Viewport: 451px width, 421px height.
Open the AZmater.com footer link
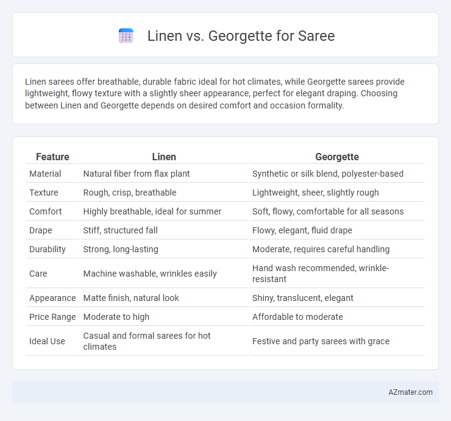(410, 392)
